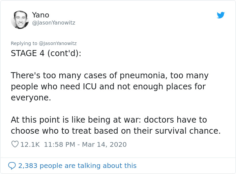Click the 'STAGE 4 (cont'd):' heading text

(x=46, y=53)
